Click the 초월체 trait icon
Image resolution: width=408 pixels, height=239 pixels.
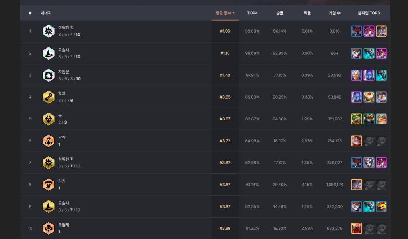pyautogui.click(x=48, y=228)
